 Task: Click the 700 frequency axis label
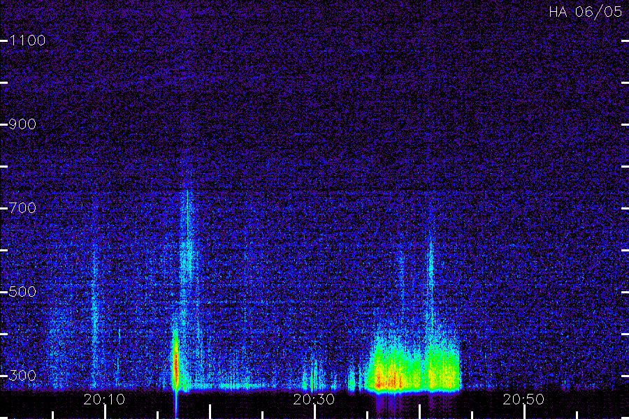coord(22,208)
